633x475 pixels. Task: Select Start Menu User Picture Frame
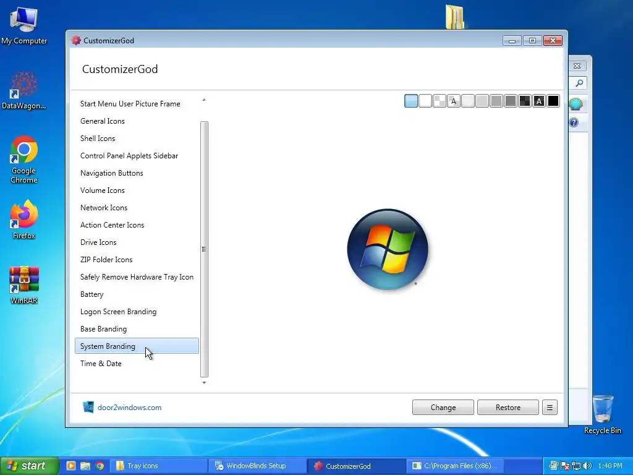[137, 104]
